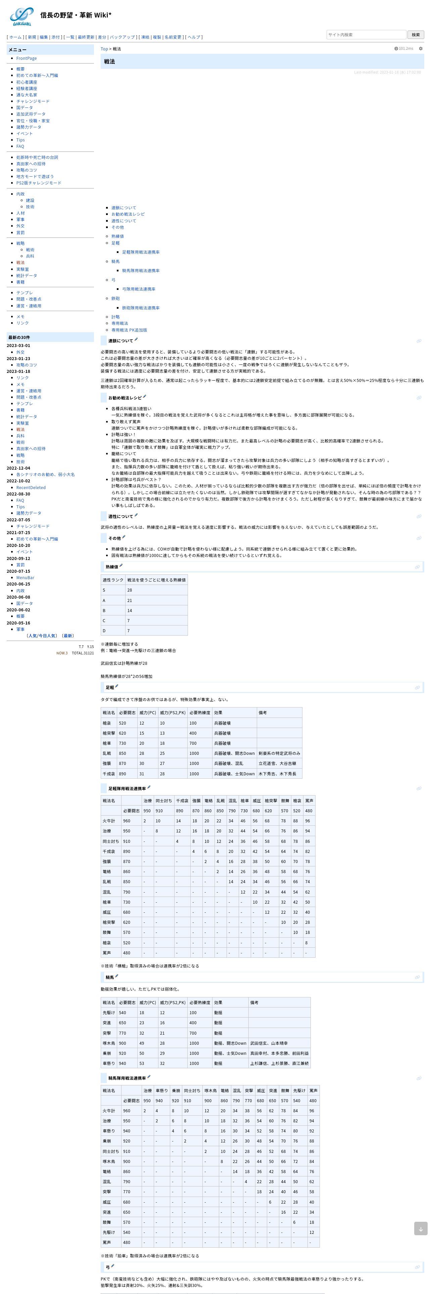
Task: Select 複製 in the top navigation bar
Action: [157, 37]
